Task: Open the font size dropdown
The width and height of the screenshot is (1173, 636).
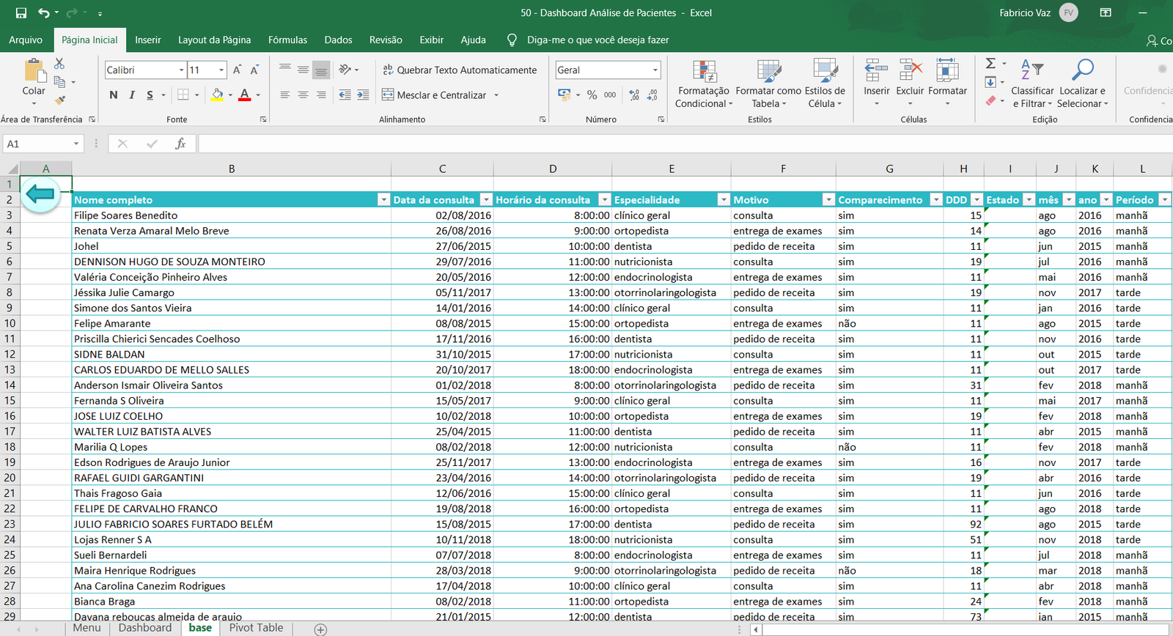Action: [x=221, y=70]
